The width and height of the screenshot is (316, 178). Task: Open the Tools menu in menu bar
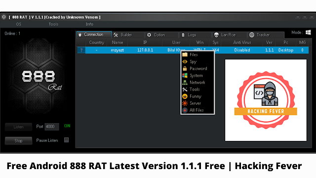click(x=53, y=24)
